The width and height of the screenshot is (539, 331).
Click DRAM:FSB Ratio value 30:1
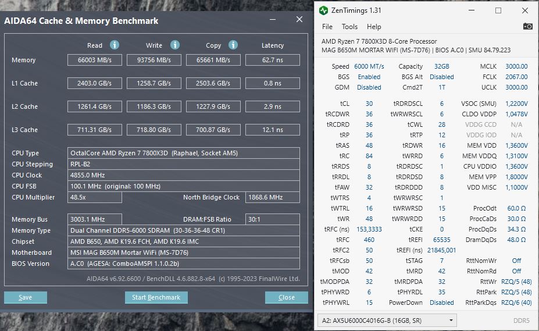[x=273, y=219]
